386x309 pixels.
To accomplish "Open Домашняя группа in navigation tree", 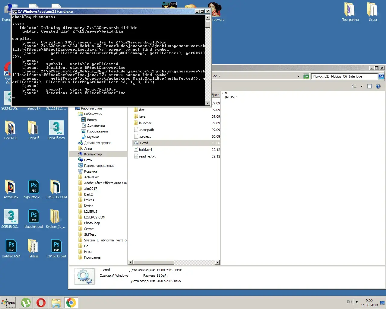I will pyautogui.click(x=98, y=143).
